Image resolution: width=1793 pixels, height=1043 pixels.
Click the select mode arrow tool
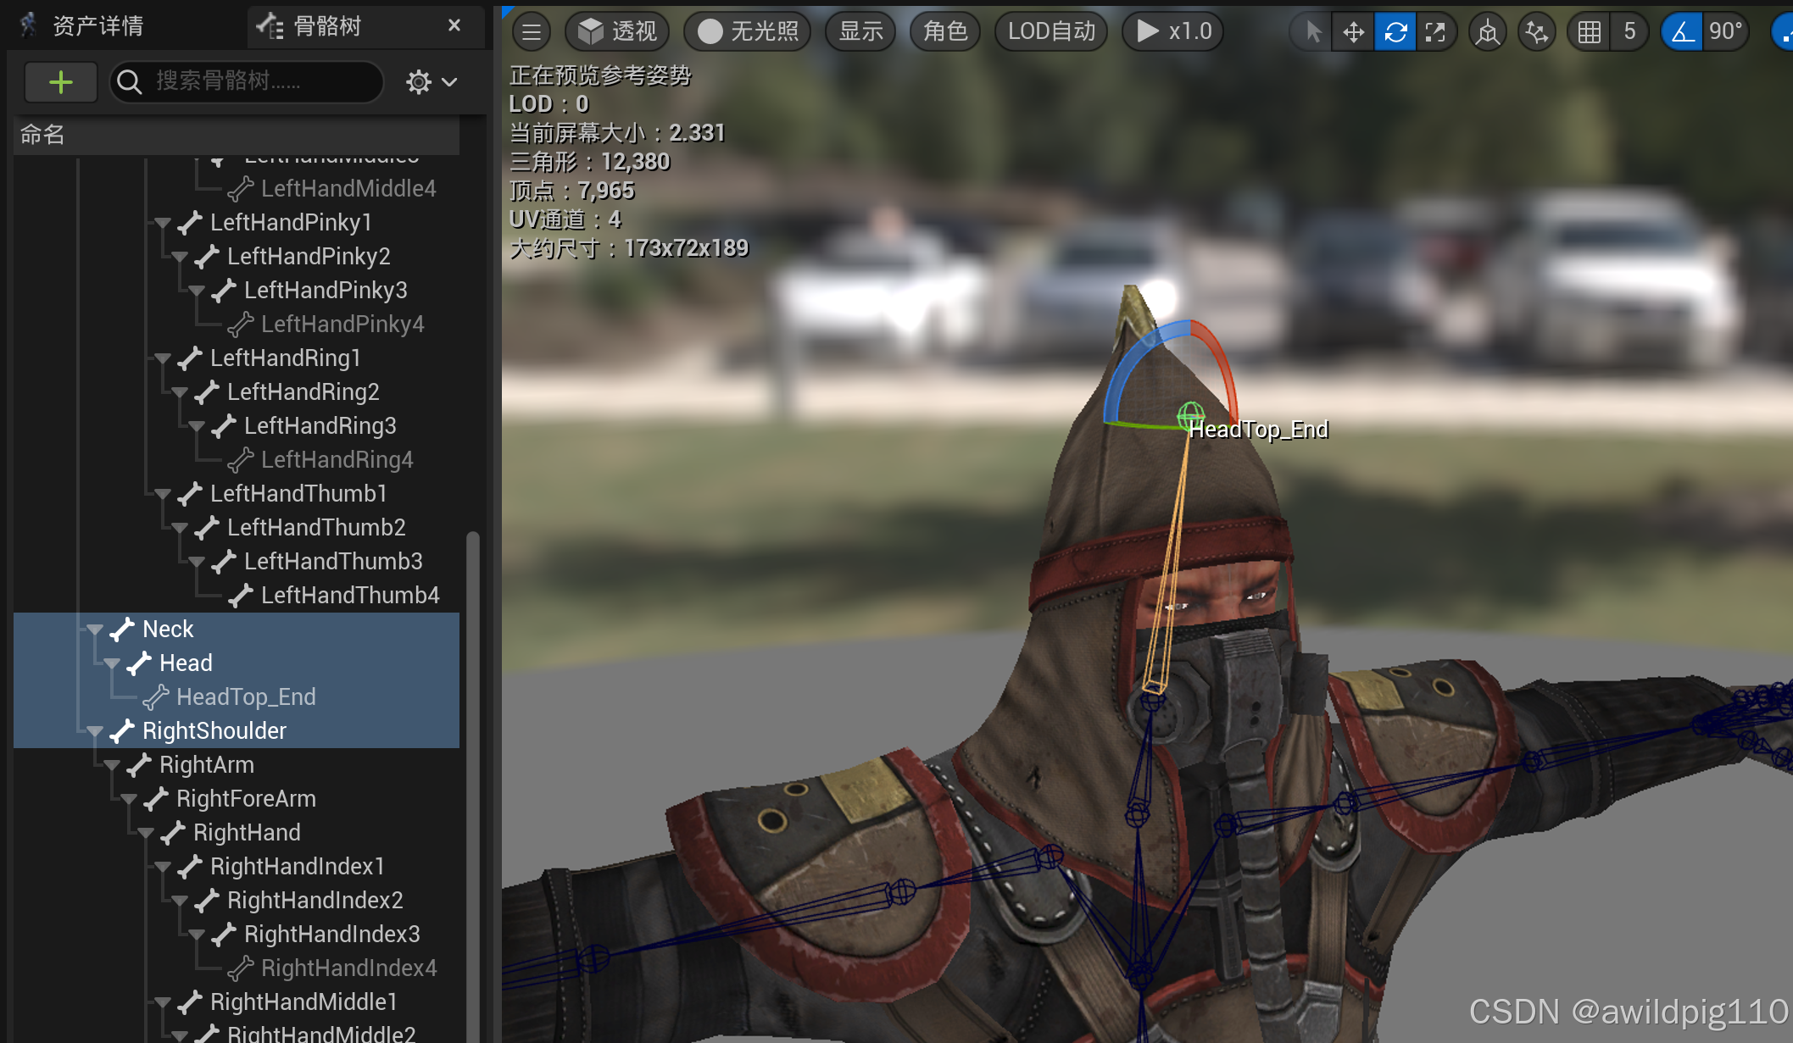click(1313, 32)
